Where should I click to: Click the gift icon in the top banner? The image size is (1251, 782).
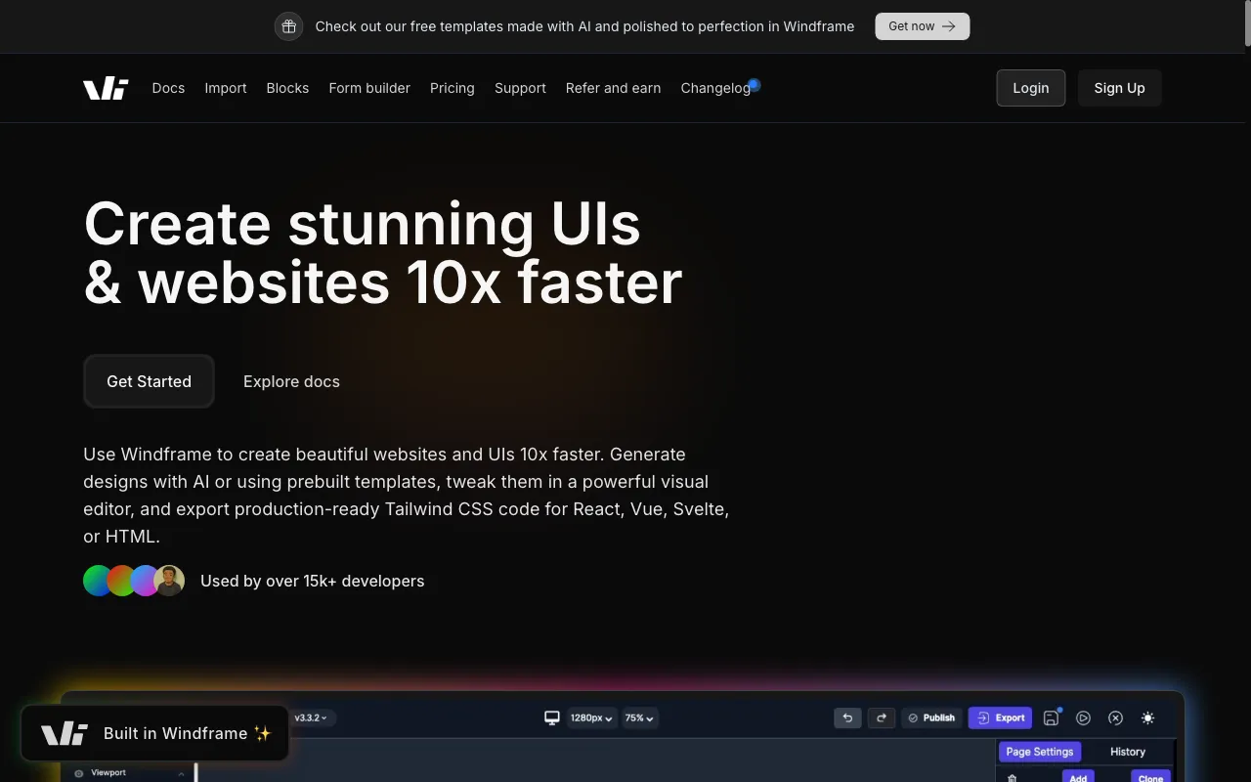pyautogui.click(x=288, y=26)
